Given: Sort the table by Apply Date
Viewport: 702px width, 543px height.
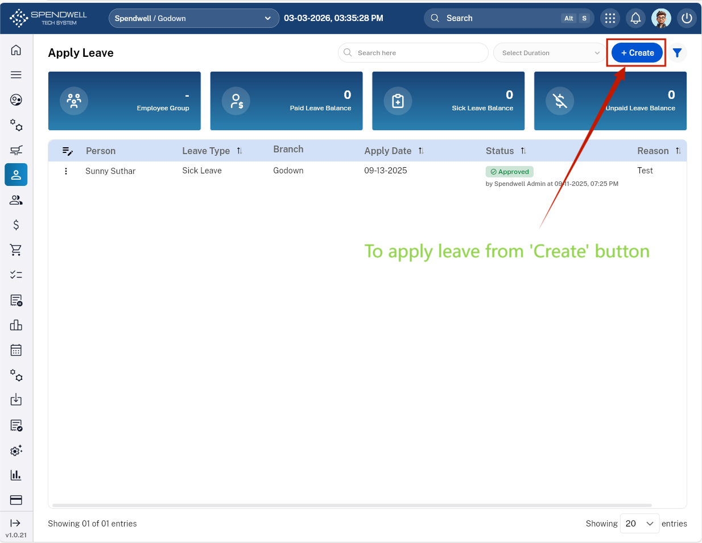Looking at the screenshot, I should (421, 151).
